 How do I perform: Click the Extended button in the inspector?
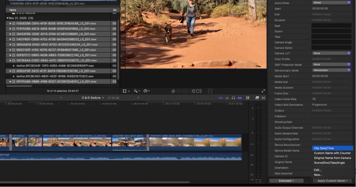[x=286, y=180]
